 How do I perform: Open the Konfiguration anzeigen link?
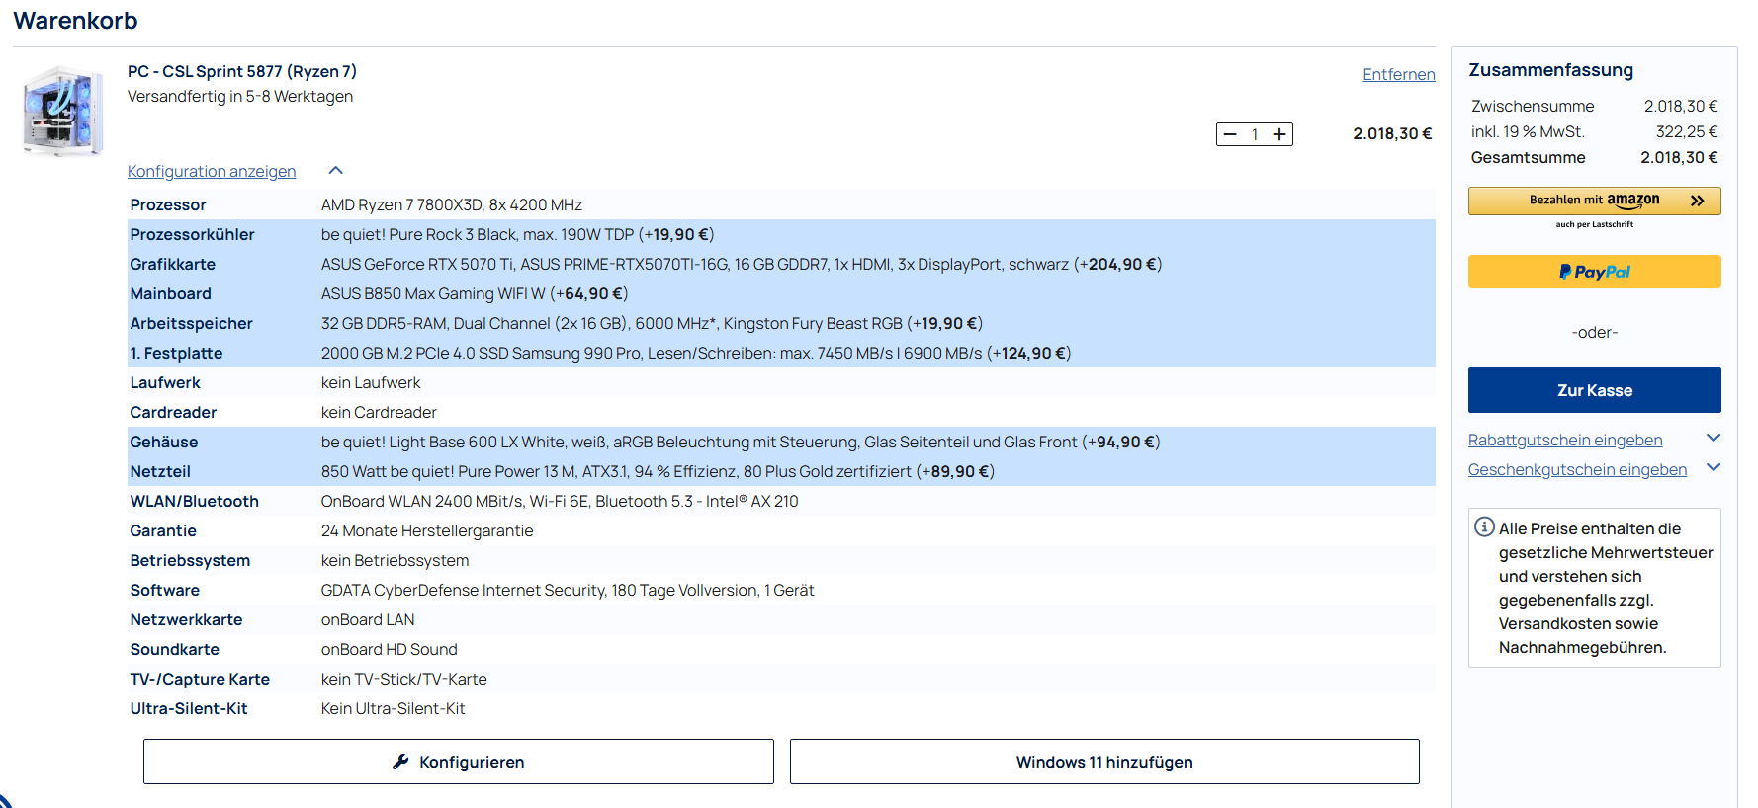(212, 171)
